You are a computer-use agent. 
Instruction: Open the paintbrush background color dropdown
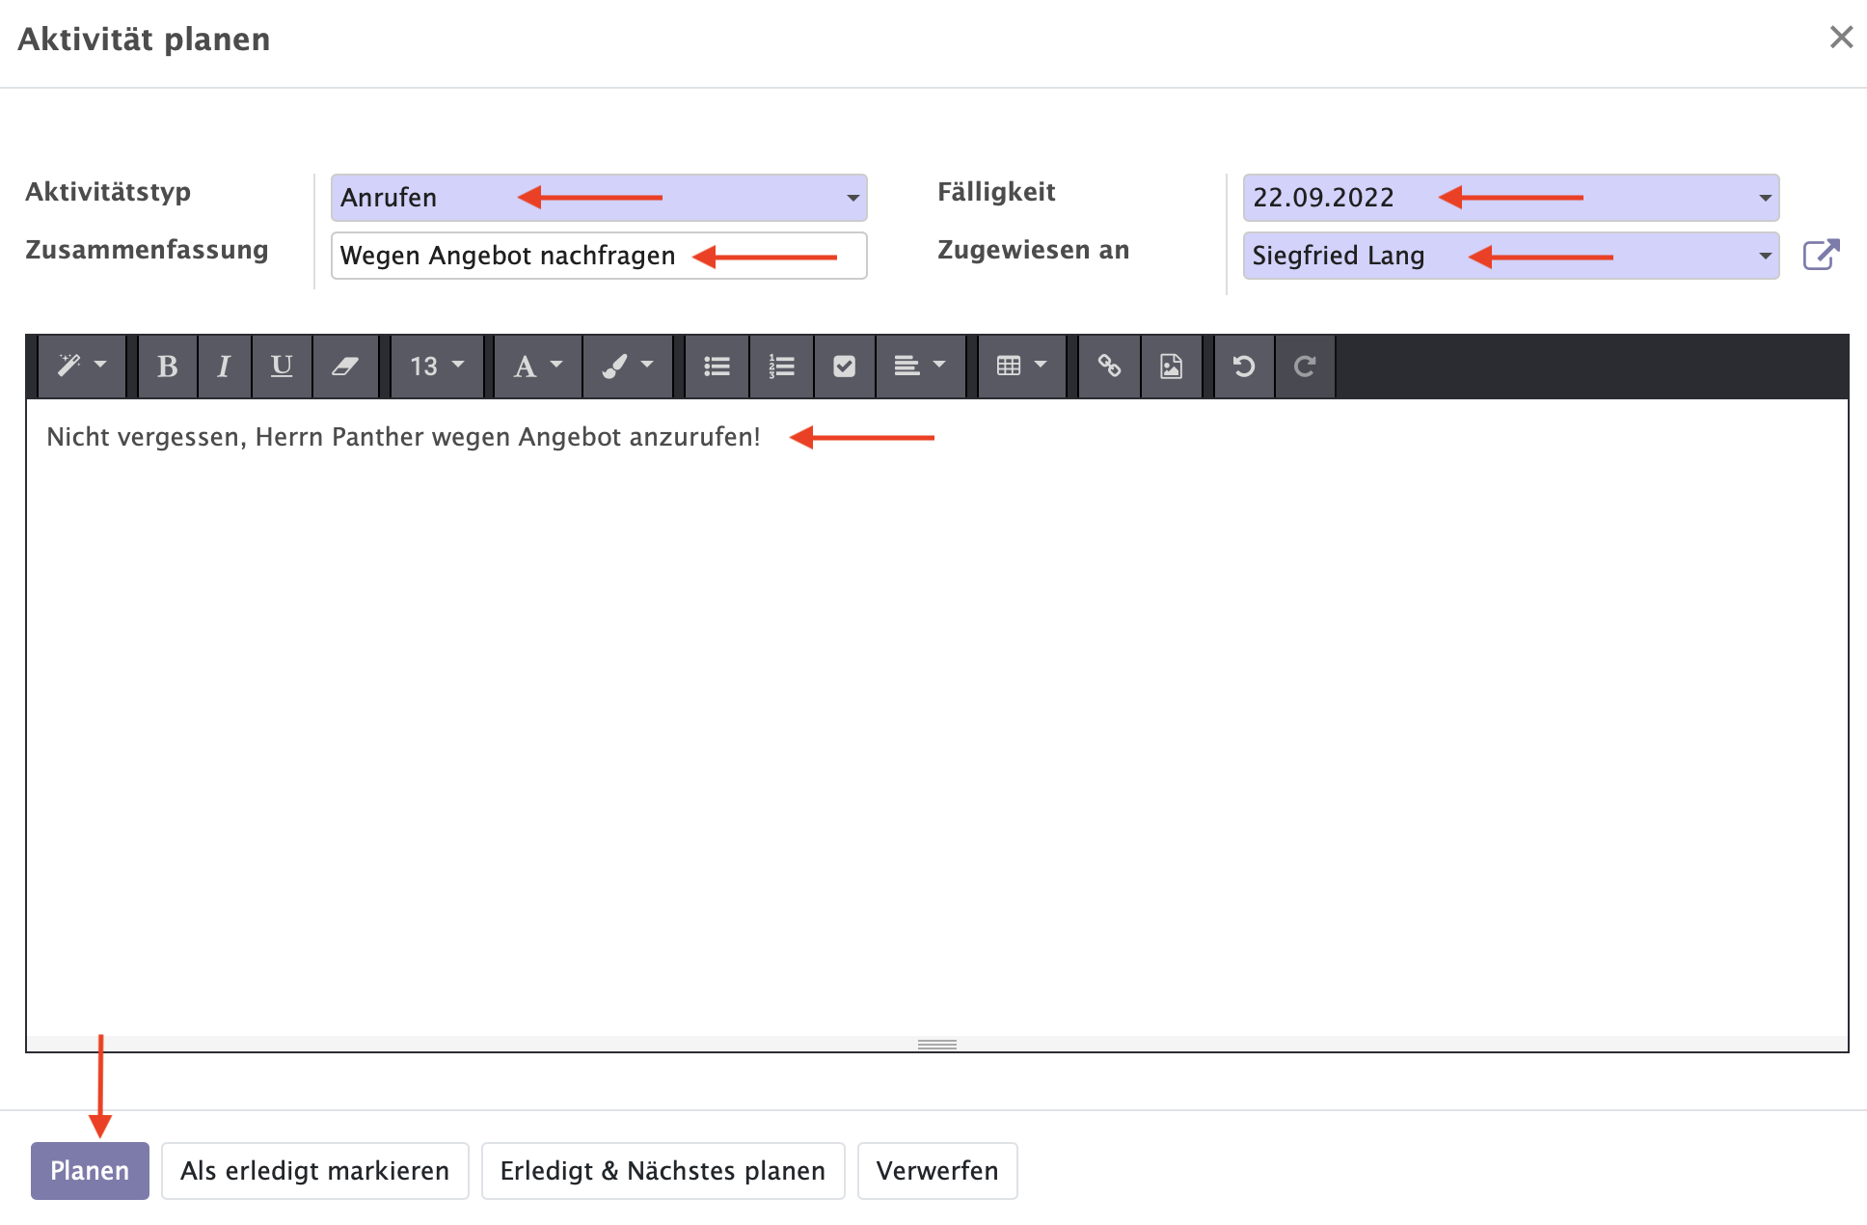[x=628, y=367]
